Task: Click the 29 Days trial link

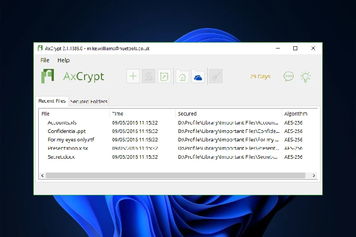Action: [x=260, y=76]
